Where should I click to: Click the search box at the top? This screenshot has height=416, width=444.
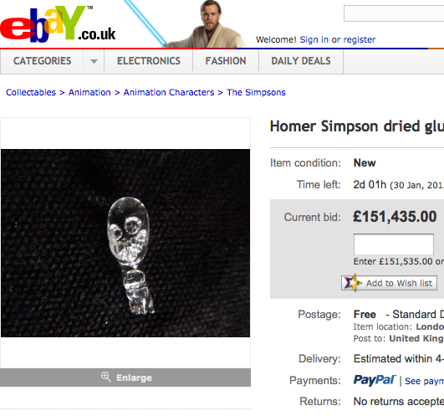[x=394, y=13]
